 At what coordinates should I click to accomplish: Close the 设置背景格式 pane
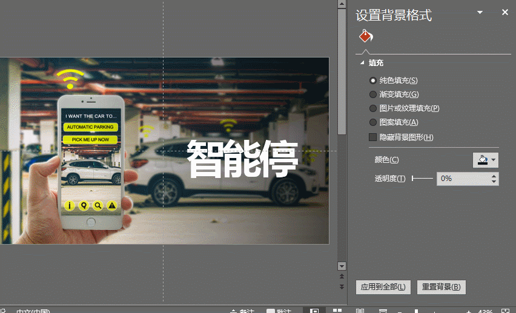(505, 12)
